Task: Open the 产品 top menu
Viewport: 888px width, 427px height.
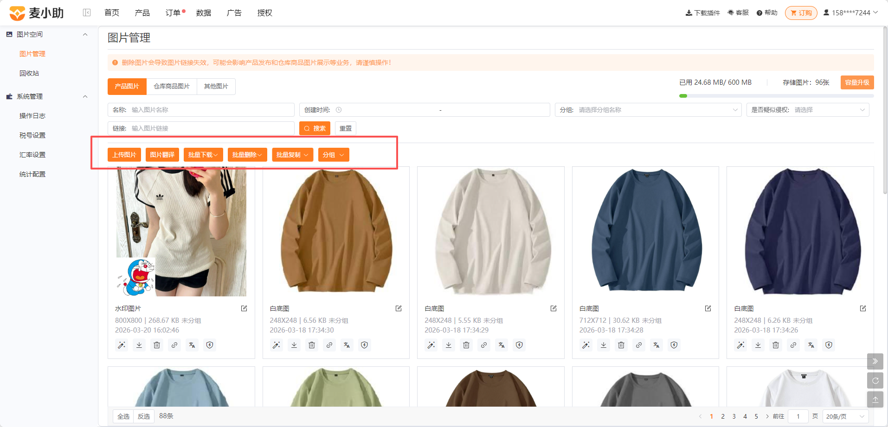Action: point(142,13)
